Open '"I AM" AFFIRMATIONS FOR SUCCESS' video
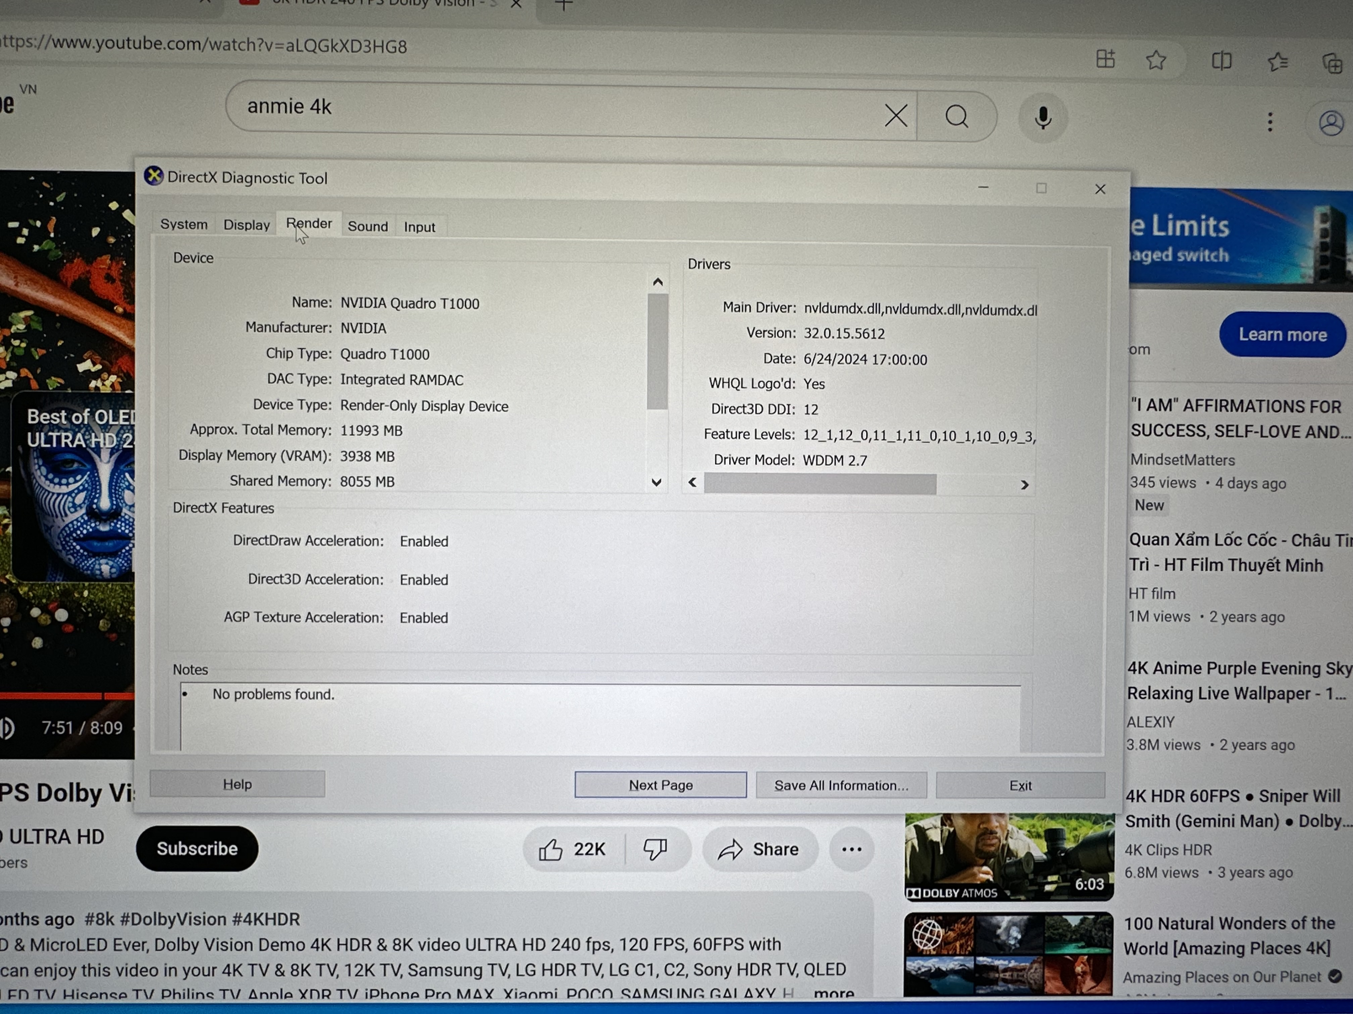This screenshot has height=1014, width=1353. click(1241, 419)
